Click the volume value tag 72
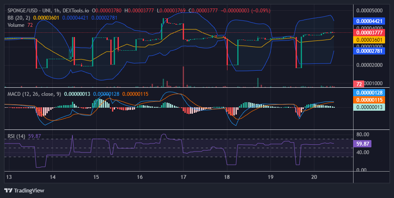The image size is (394, 198). [x=359, y=84]
